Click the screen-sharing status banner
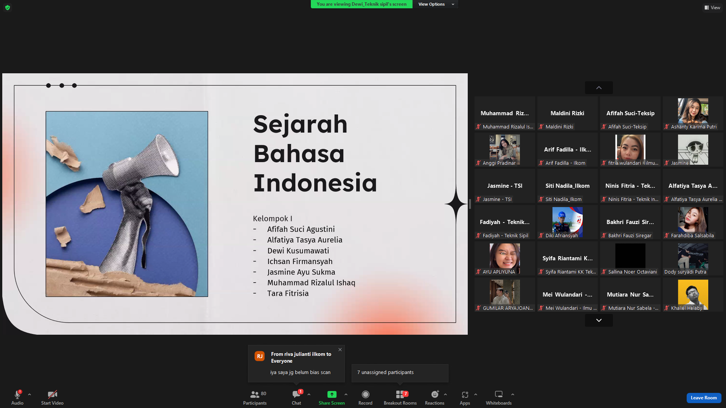This screenshot has width=726, height=408. [x=361, y=4]
